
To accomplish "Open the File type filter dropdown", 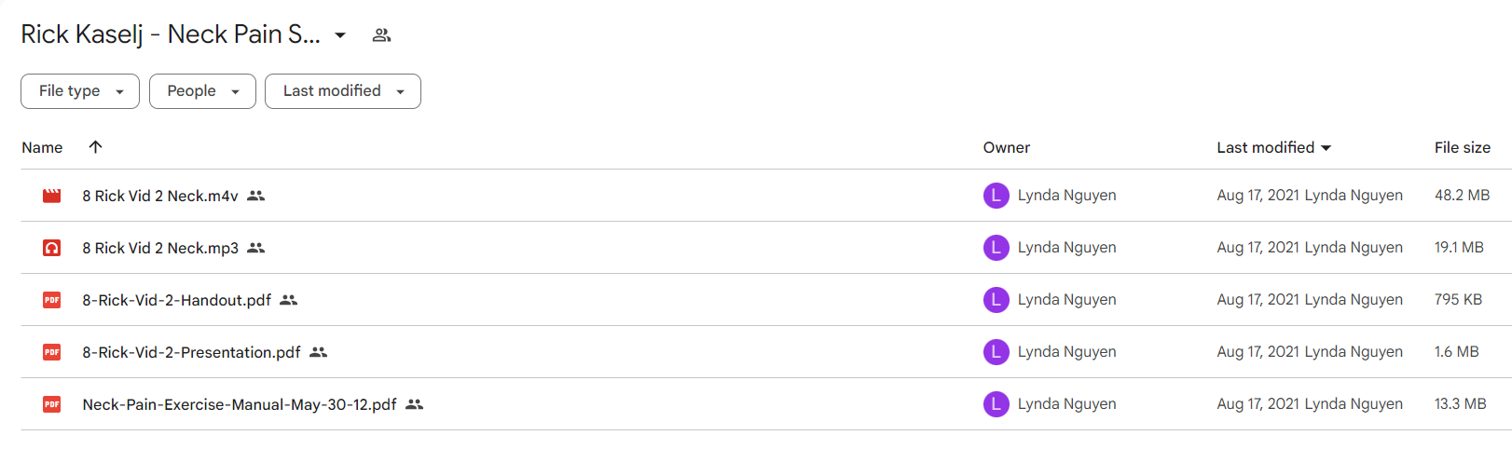I will click(80, 91).
